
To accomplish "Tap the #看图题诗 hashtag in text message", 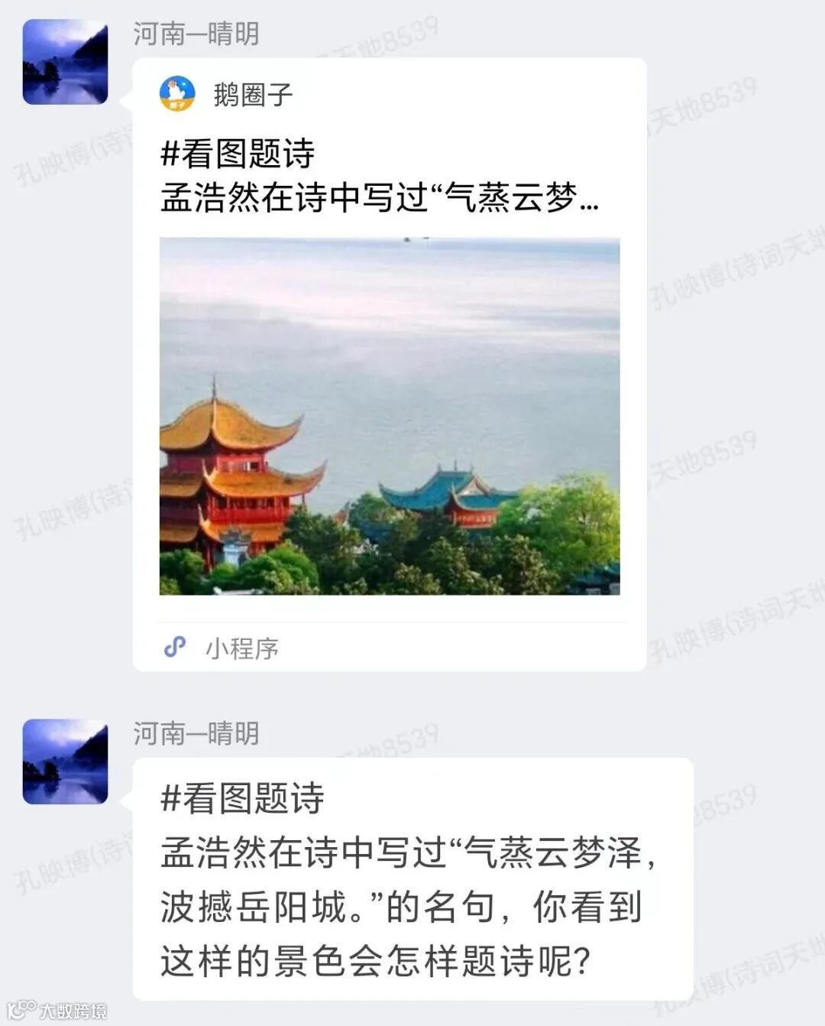I will (x=242, y=798).
